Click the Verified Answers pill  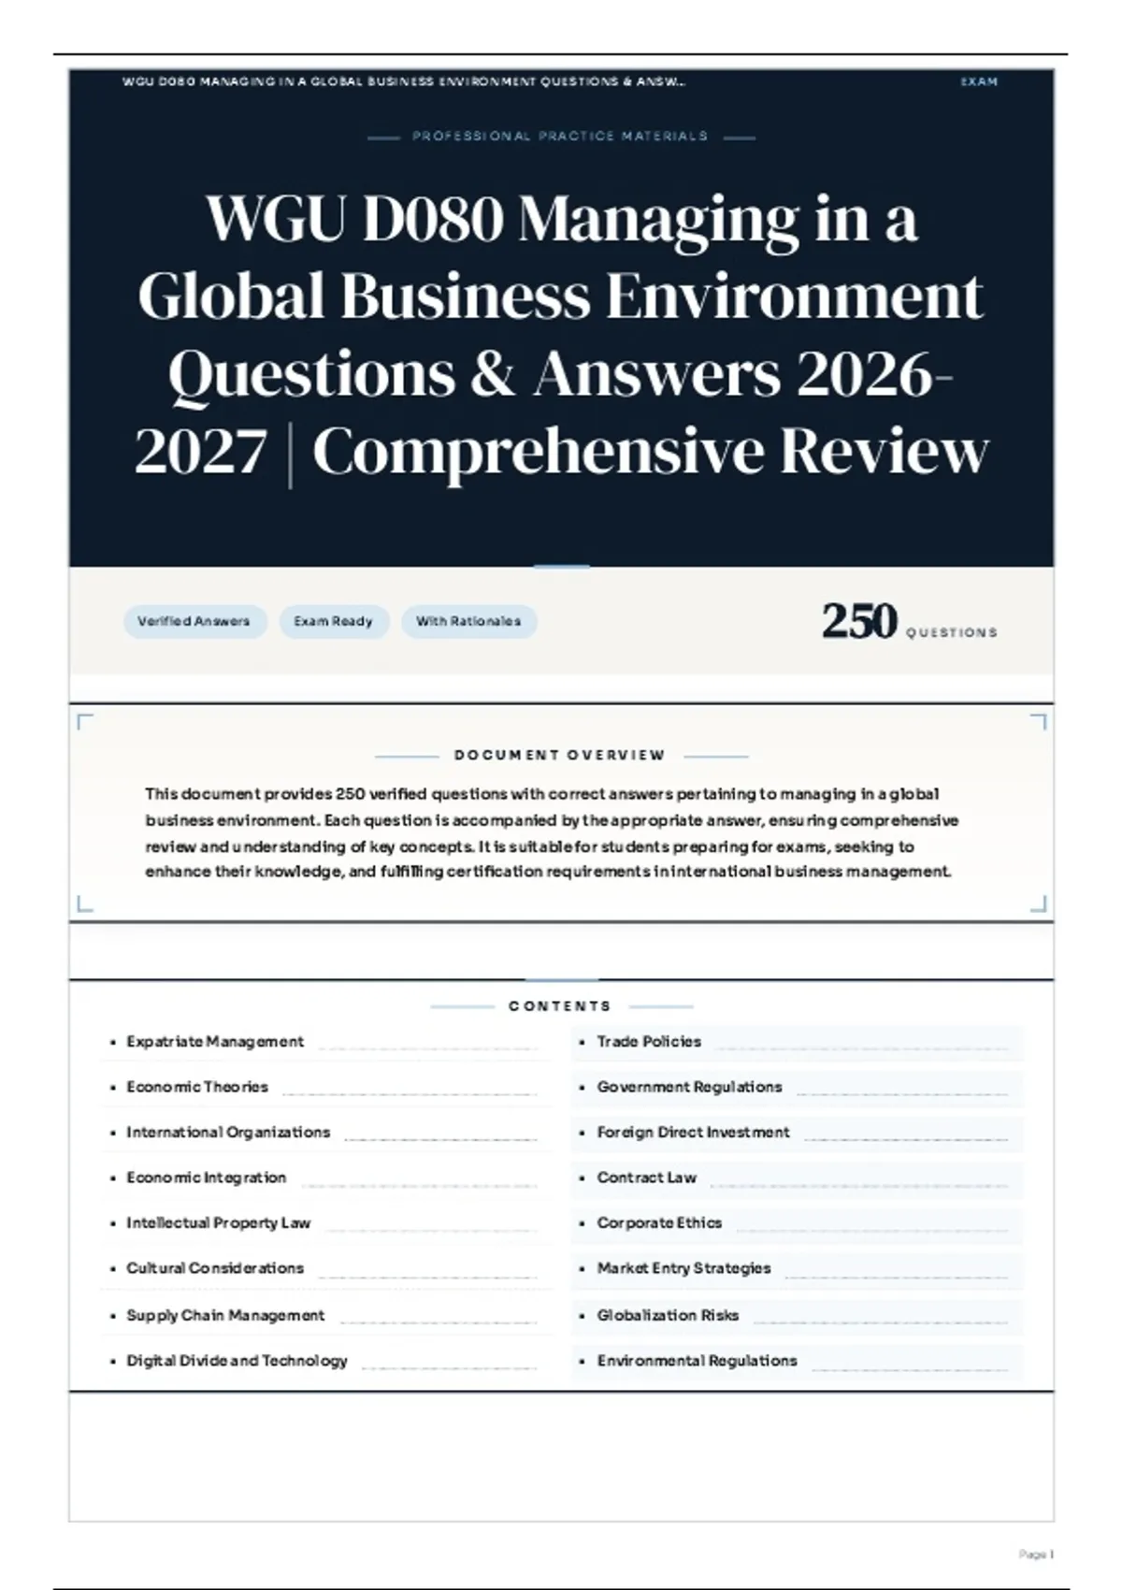coord(194,621)
